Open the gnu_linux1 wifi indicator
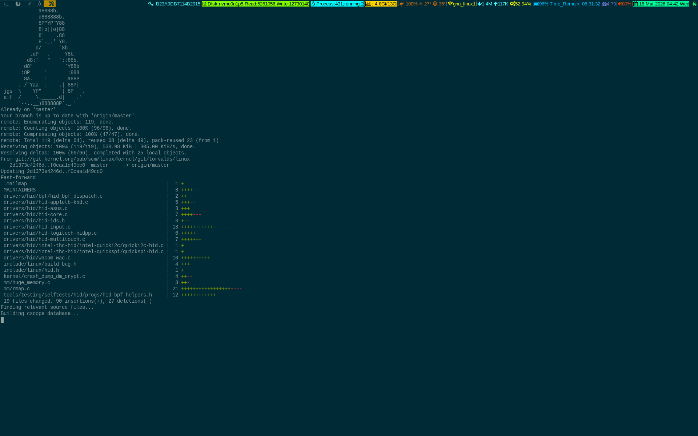Viewport: 698px width, 436px height. point(461,4)
